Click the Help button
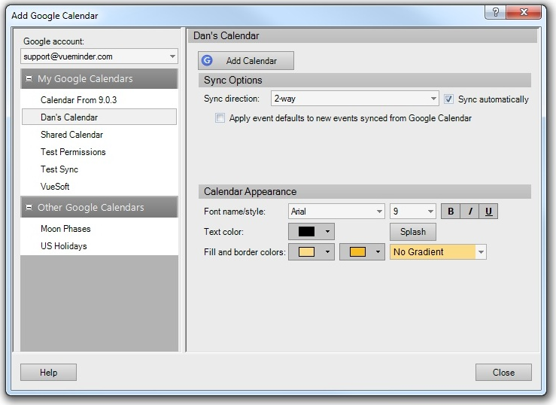 coord(48,373)
